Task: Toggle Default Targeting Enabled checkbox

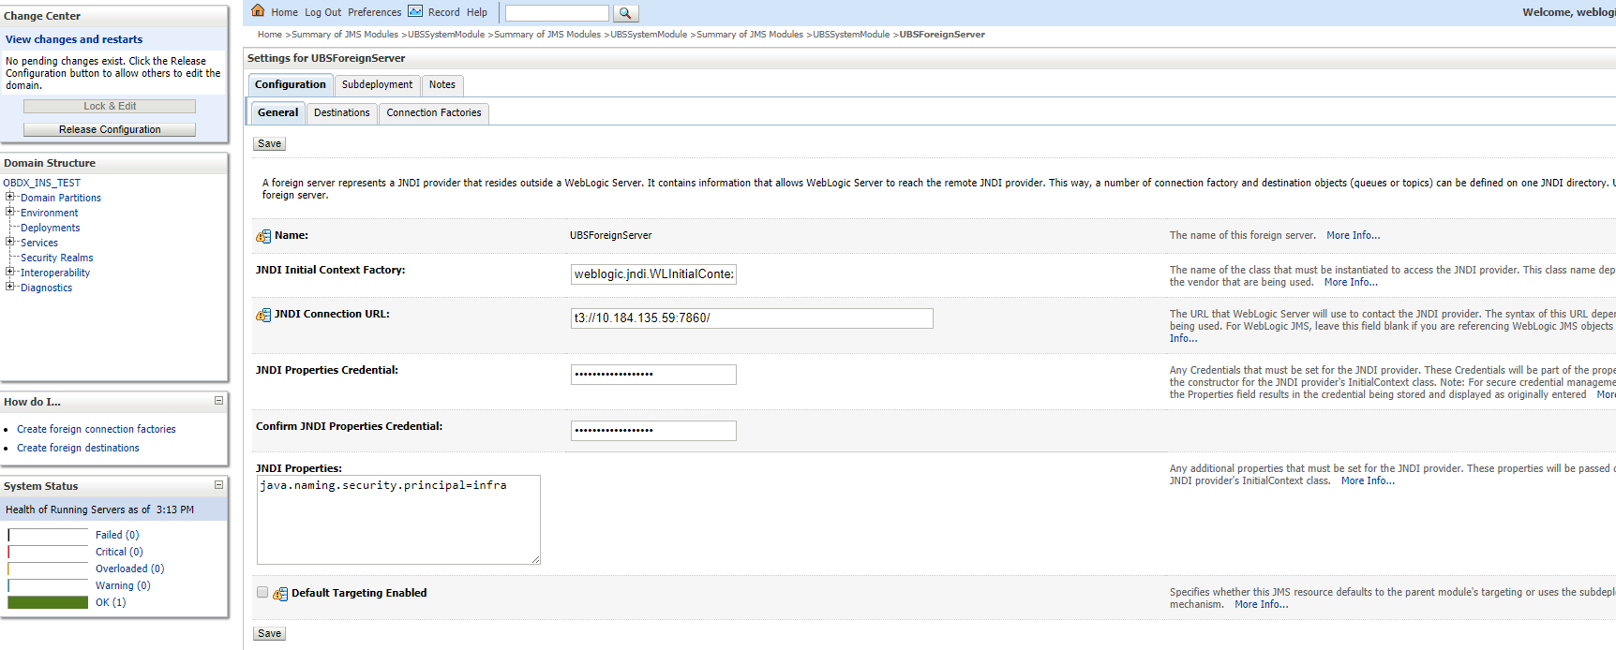Action: [x=262, y=592]
